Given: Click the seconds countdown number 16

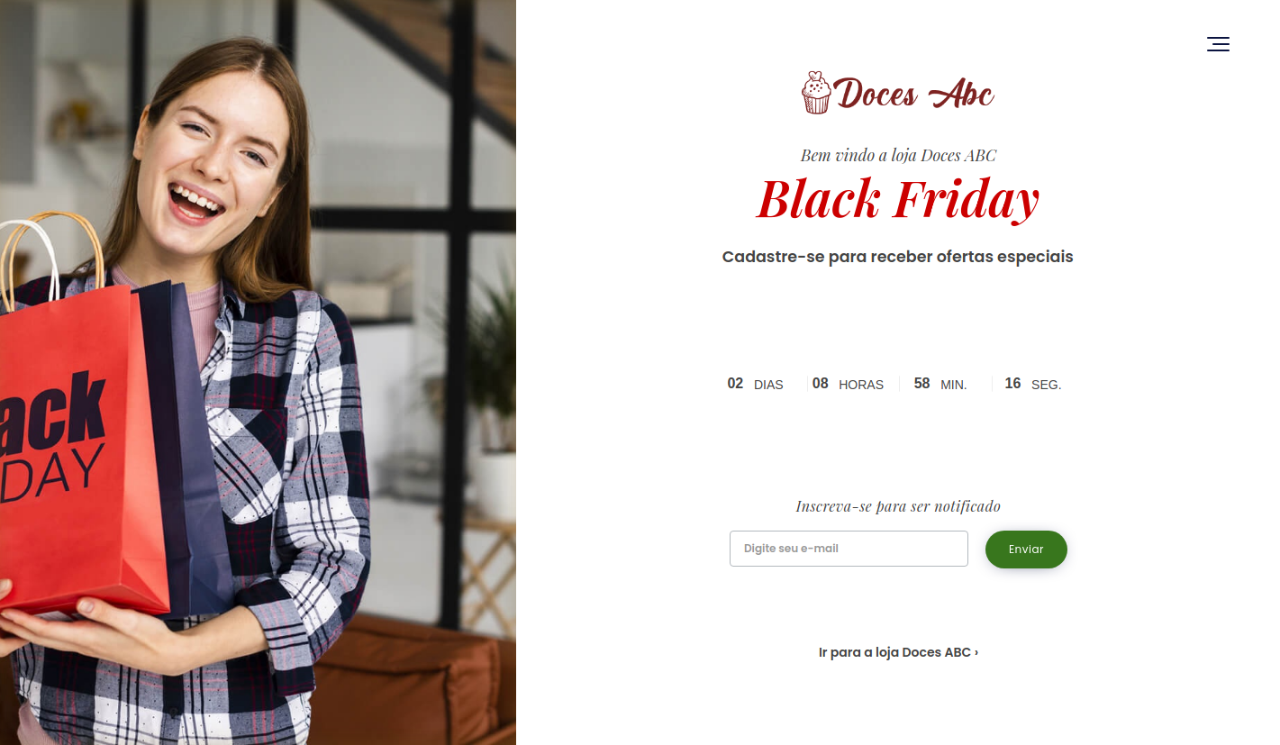Looking at the screenshot, I should click(1012, 384).
